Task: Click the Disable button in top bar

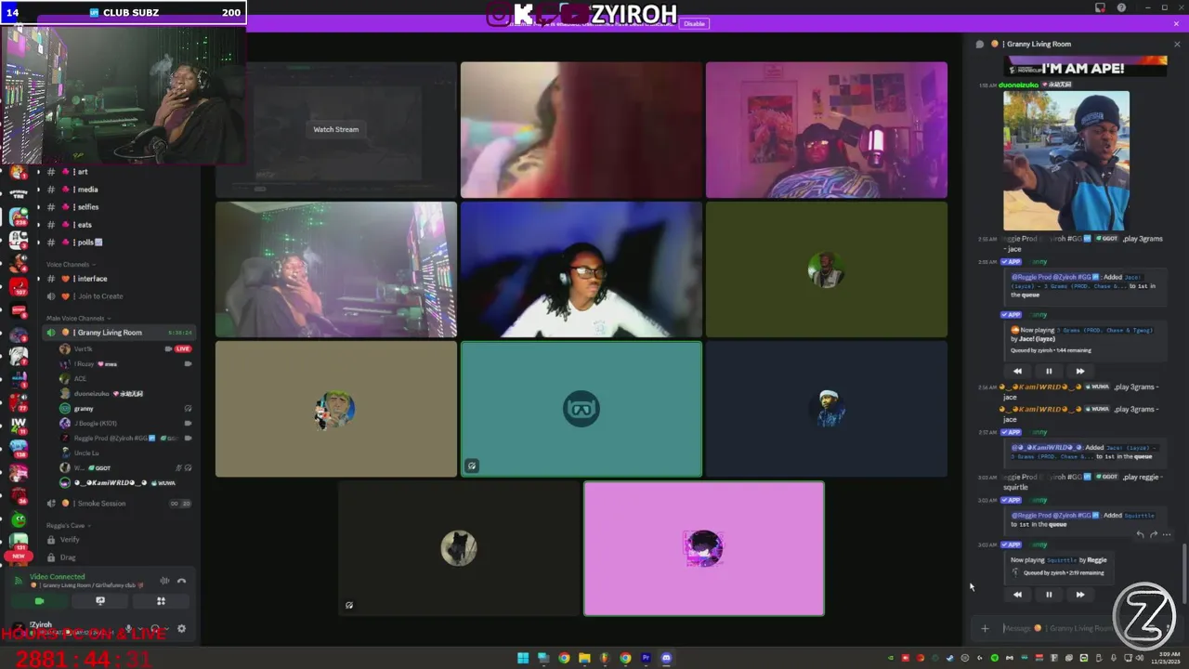Action: [694, 23]
